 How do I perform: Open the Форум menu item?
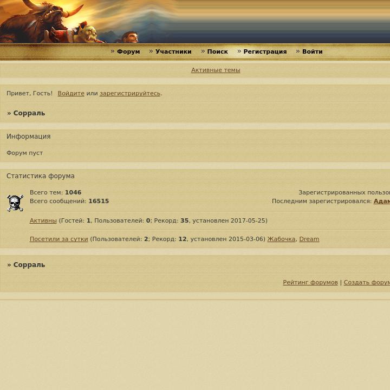[x=128, y=51]
